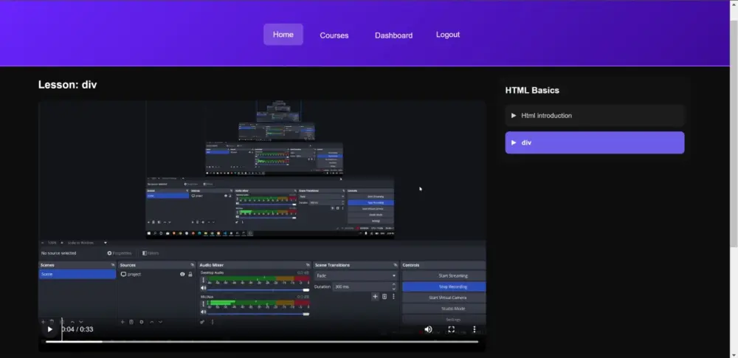This screenshot has height=358, width=738.
Task: Click the Controls panel header
Action: [443, 265]
